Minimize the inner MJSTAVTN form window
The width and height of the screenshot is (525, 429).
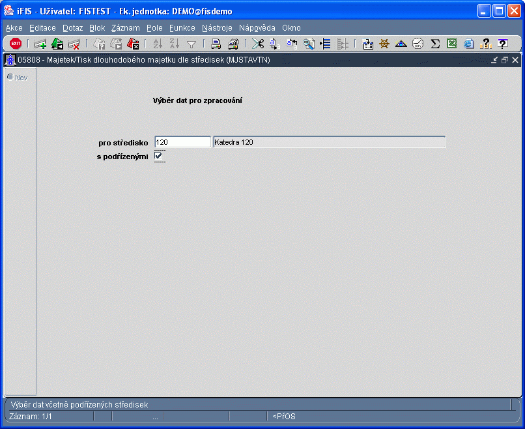[494, 60]
